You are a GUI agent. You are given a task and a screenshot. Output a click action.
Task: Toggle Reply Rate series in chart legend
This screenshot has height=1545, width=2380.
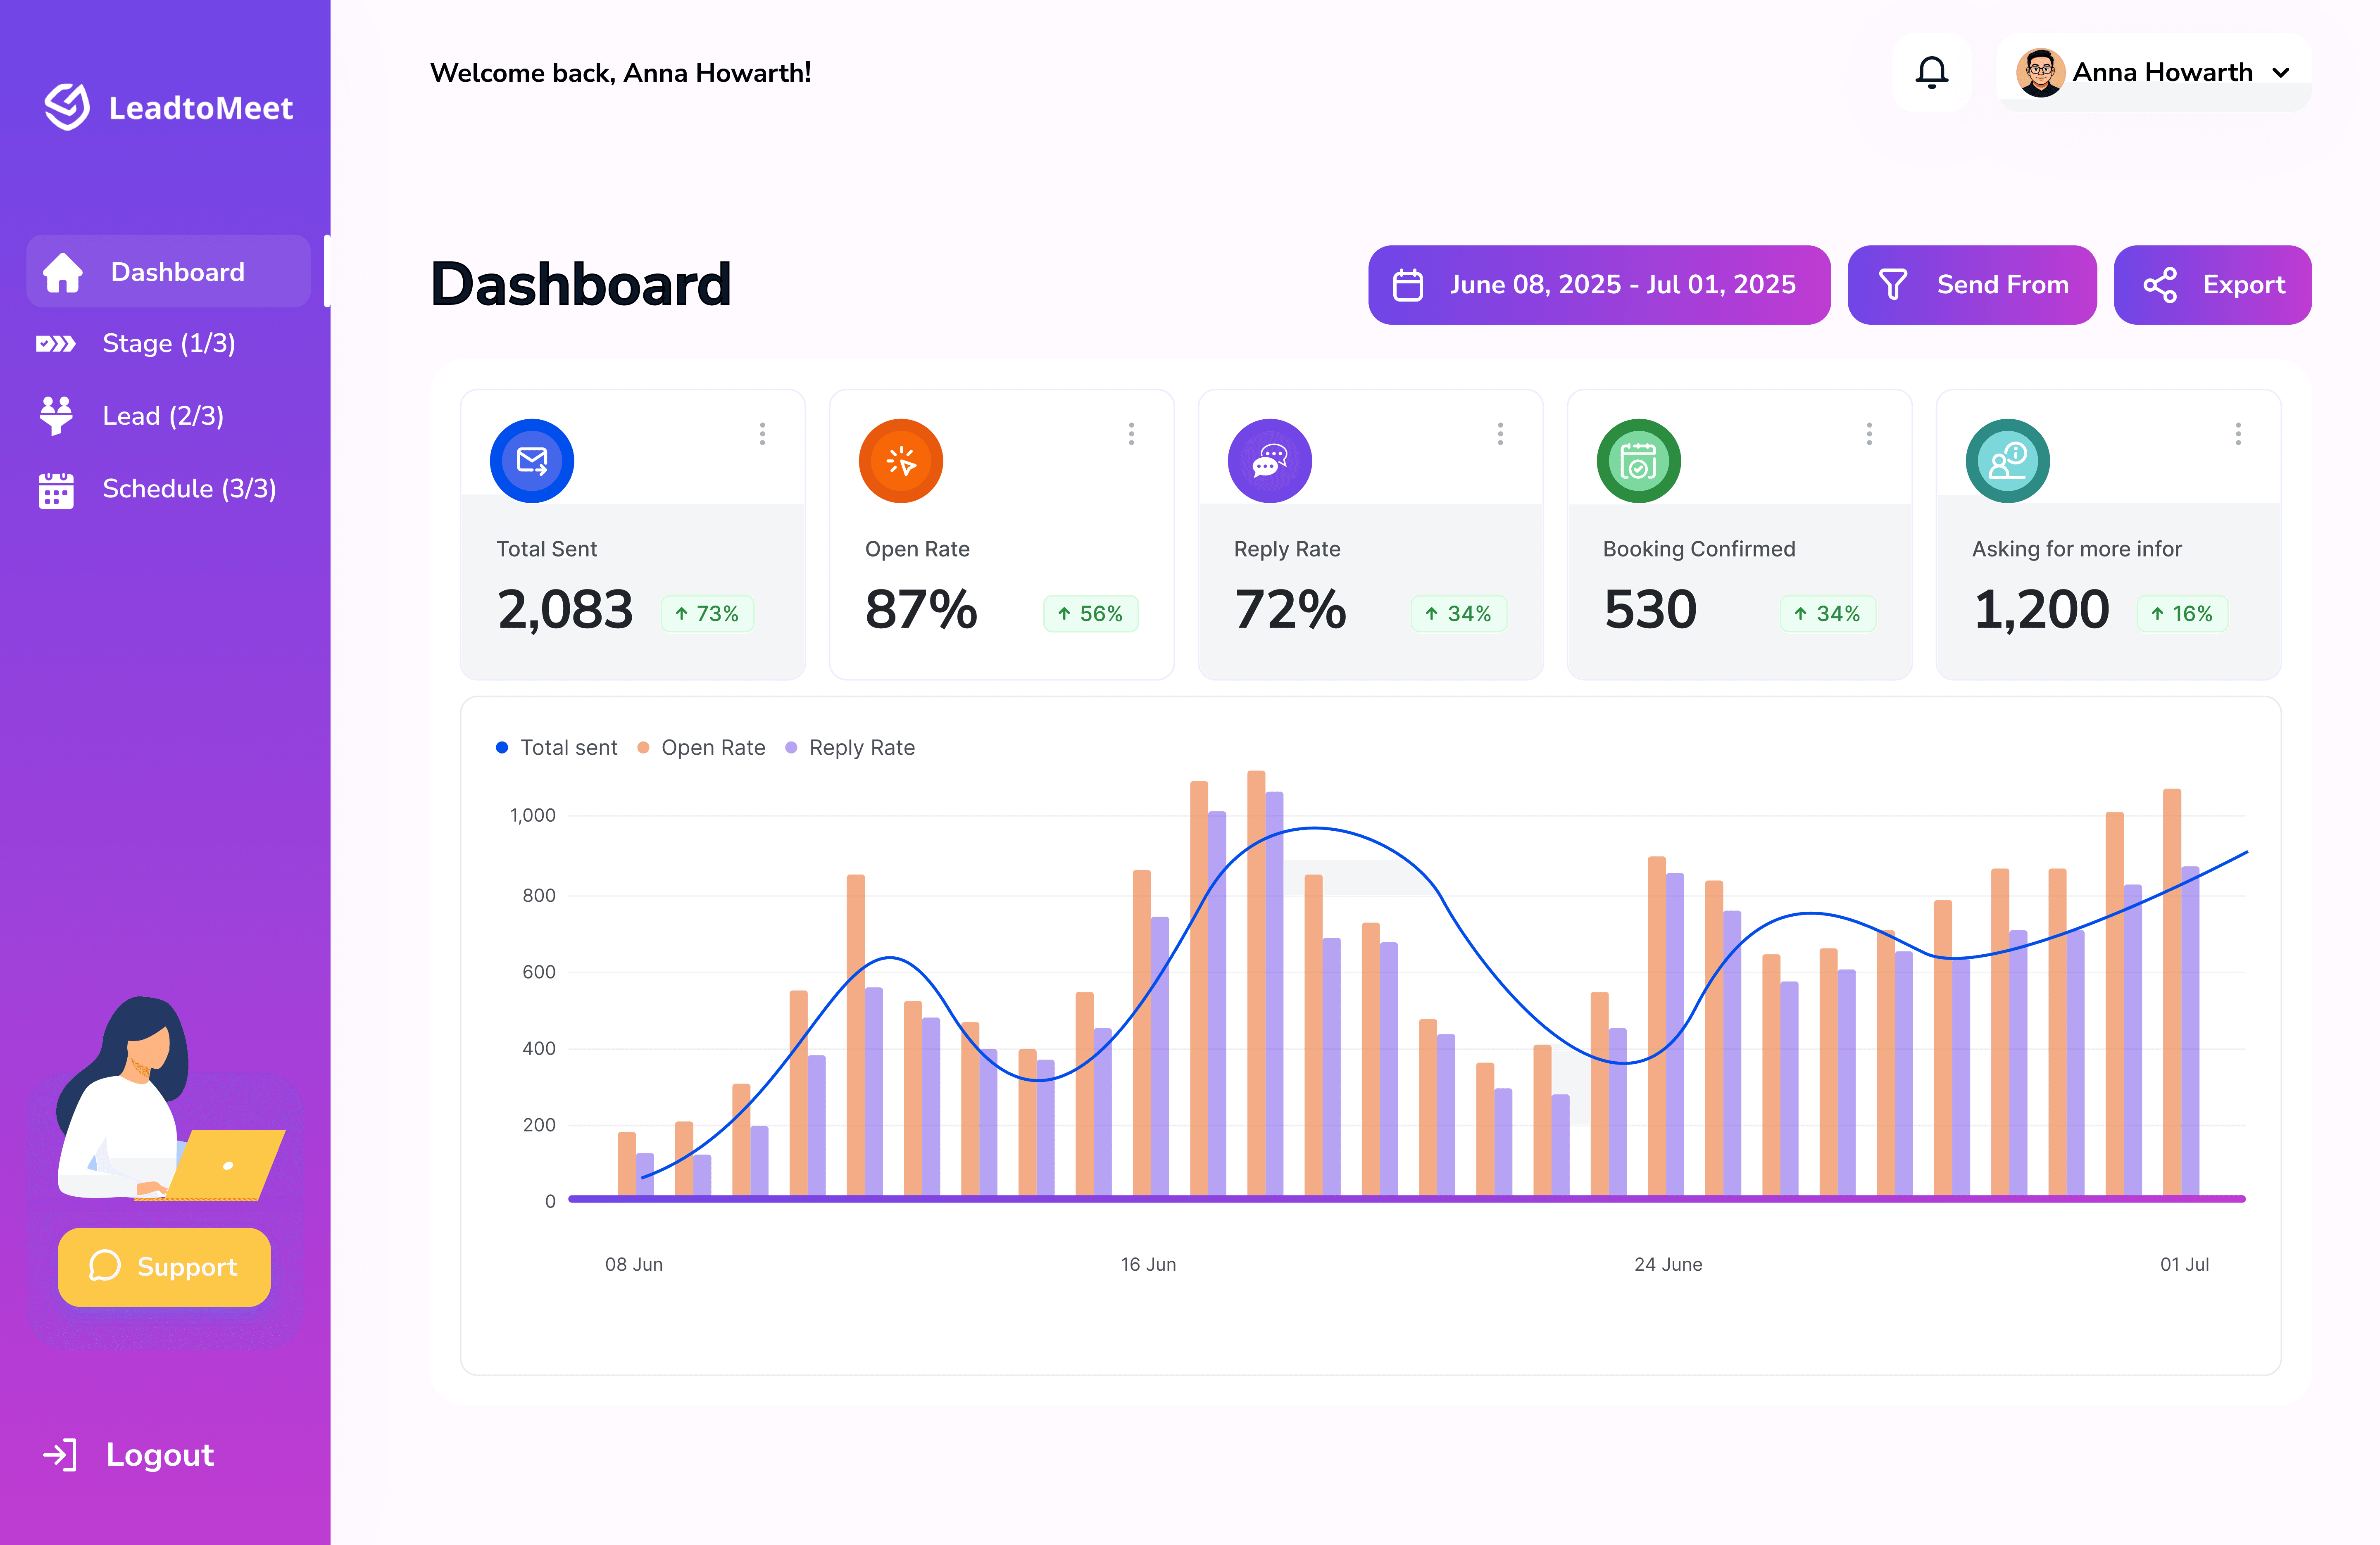pyautogui.click(x=850, y=748)
